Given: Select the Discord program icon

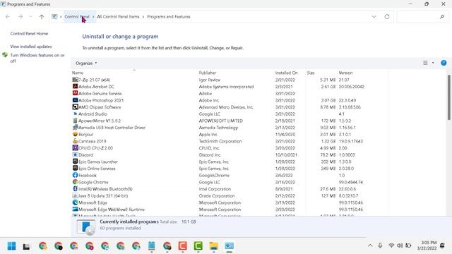Looking at the screenshot, I should click(x=75, y=155).
